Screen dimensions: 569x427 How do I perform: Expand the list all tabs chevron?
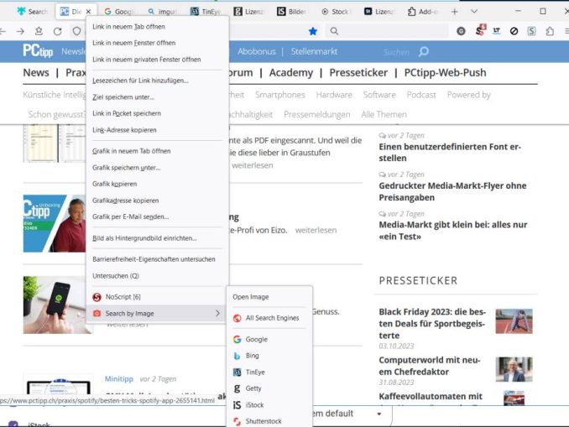474,12
